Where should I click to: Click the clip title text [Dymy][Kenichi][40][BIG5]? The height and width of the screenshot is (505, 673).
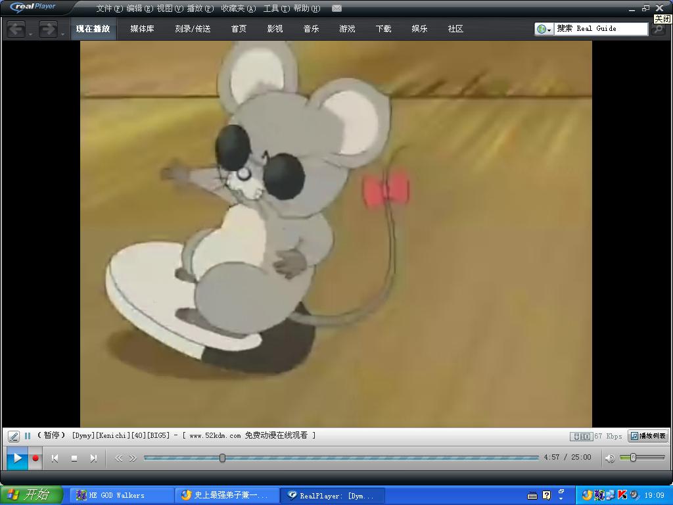coord(121,435)
